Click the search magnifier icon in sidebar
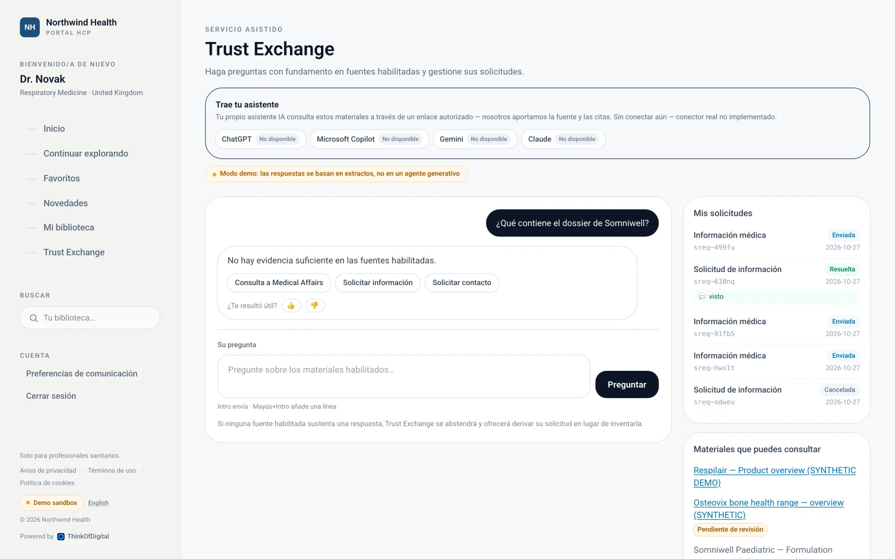 (34, 318)
